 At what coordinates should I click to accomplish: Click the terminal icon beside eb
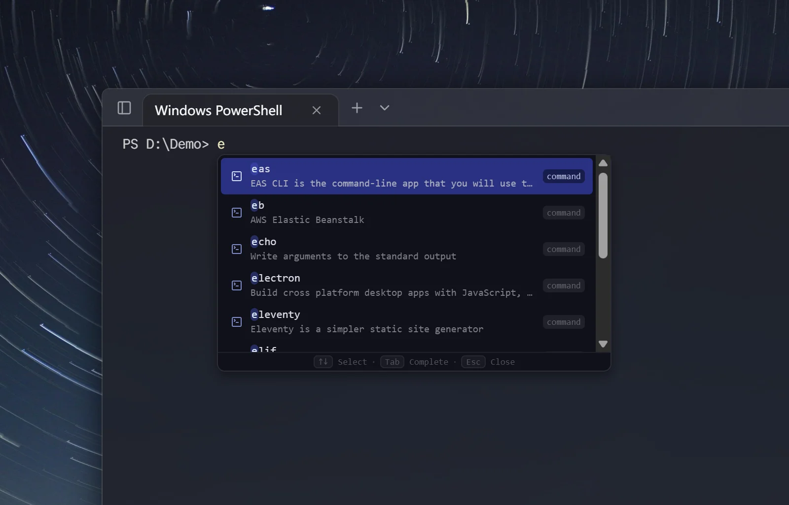click(237, 213)
